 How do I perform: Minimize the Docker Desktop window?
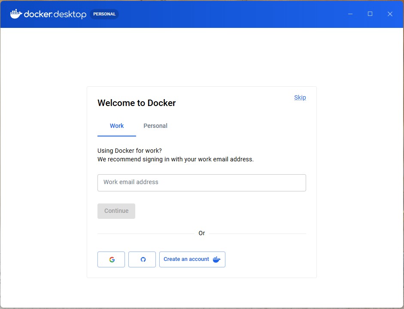350,14
